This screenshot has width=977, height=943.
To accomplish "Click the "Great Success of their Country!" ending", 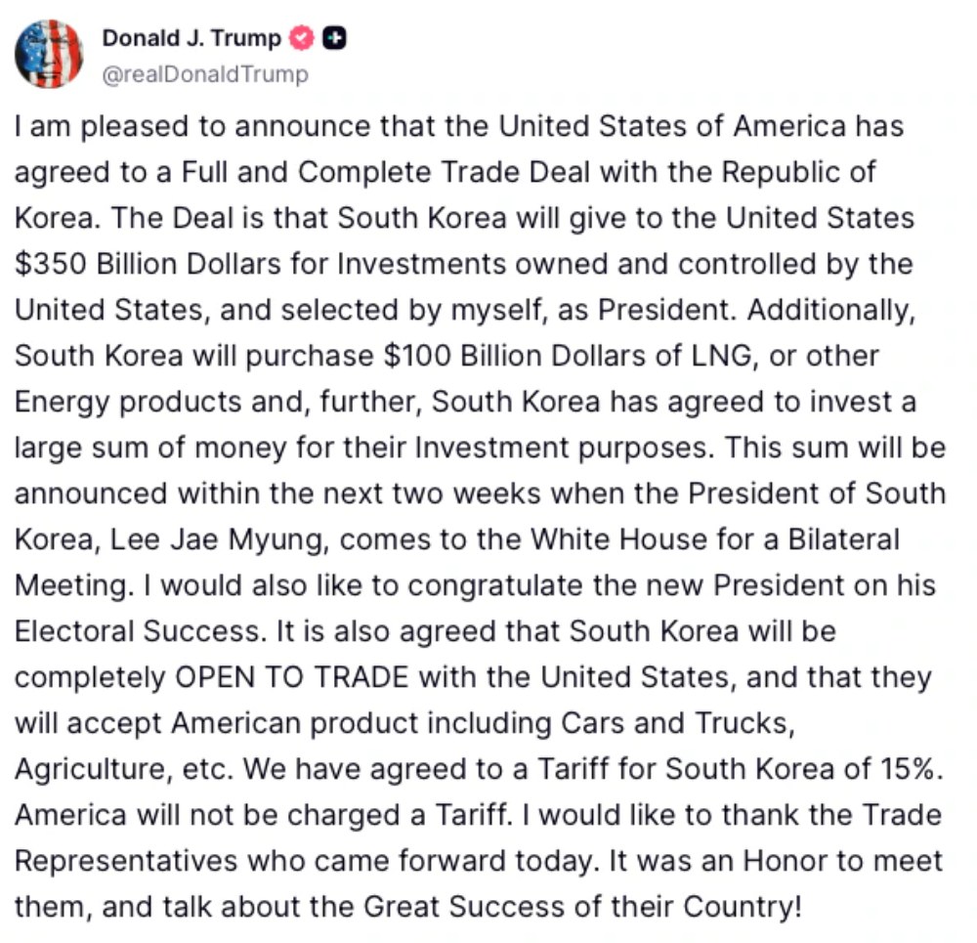I will 582,907.
